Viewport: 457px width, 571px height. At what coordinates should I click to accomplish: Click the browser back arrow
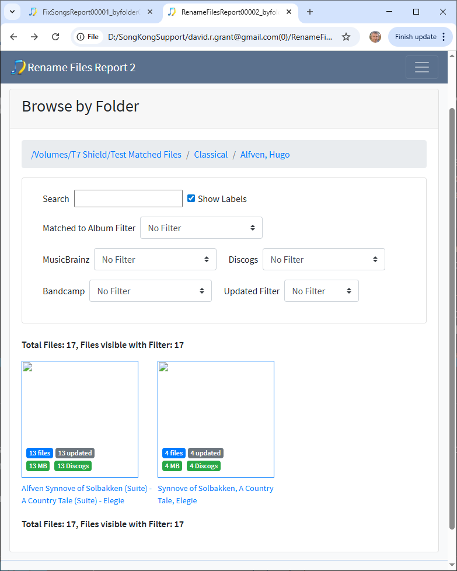[x=13, y=37]
